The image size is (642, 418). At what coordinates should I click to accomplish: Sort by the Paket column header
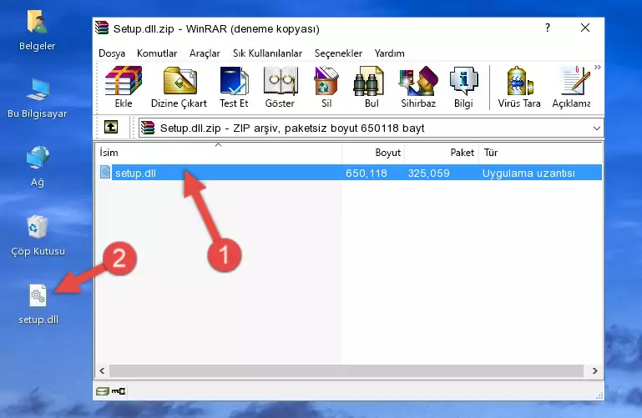[x=442, y=153]
